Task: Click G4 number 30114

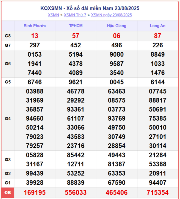Action: click(x=157, y=146)
